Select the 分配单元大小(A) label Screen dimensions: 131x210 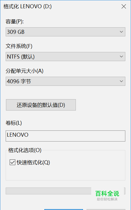coord(24,71)
